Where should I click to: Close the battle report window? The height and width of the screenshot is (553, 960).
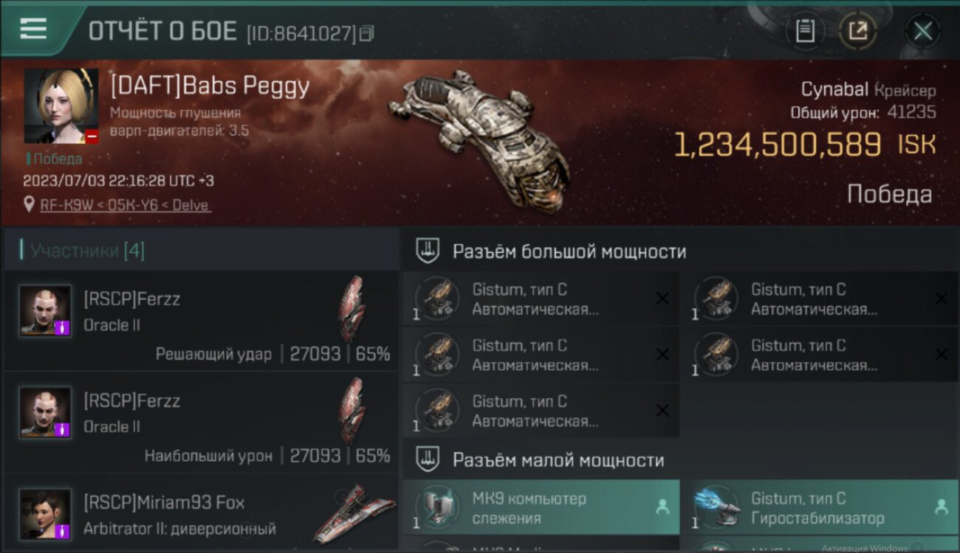922,32
